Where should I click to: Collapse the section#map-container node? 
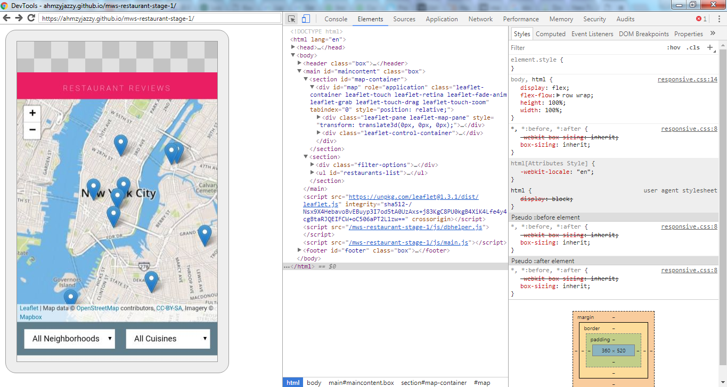[306, 79]
